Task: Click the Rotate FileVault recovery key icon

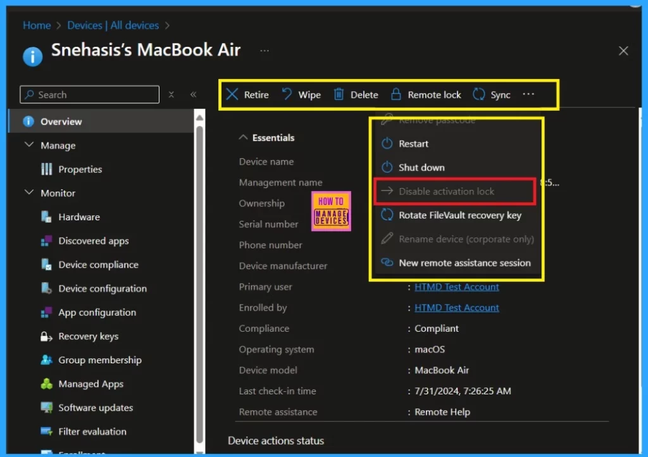Action: 387,215
